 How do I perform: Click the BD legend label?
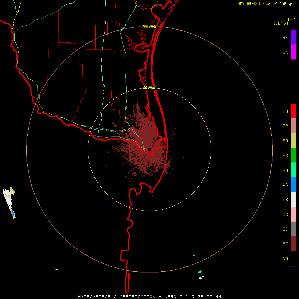tap(285, 141)
